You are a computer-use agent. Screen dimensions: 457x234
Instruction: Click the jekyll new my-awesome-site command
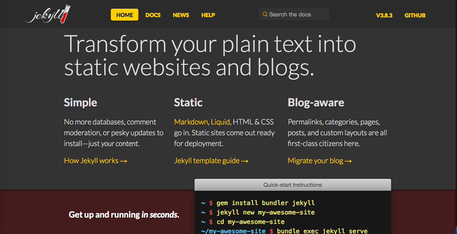[266, 212]
